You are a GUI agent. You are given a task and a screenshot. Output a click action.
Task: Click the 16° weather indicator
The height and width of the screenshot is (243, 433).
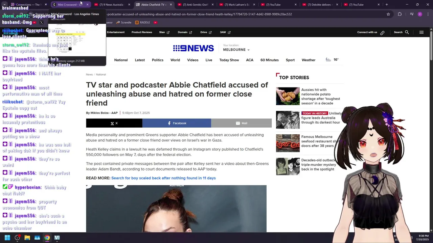tap(332, 60)
